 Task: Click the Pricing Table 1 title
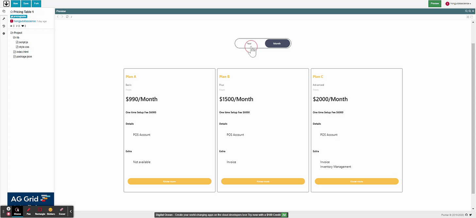click(24, 12)
